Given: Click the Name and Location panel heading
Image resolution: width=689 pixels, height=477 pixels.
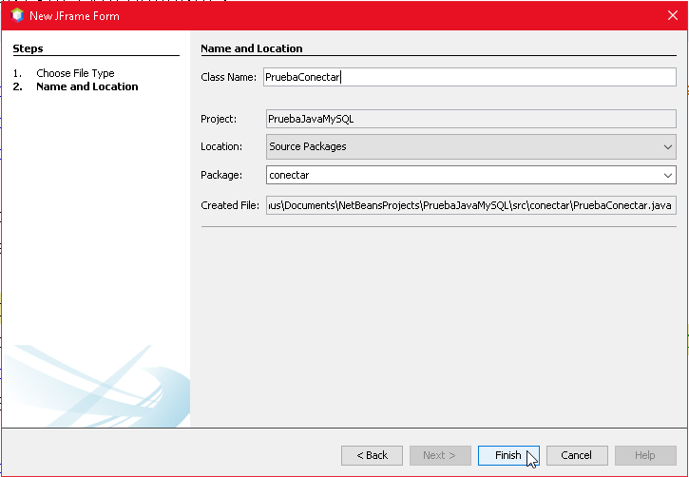Looking at the screenshot, I should click(251, 48).
